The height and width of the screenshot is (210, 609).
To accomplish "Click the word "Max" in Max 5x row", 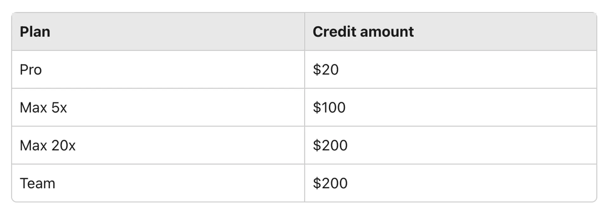I will [x=33, y=108].
